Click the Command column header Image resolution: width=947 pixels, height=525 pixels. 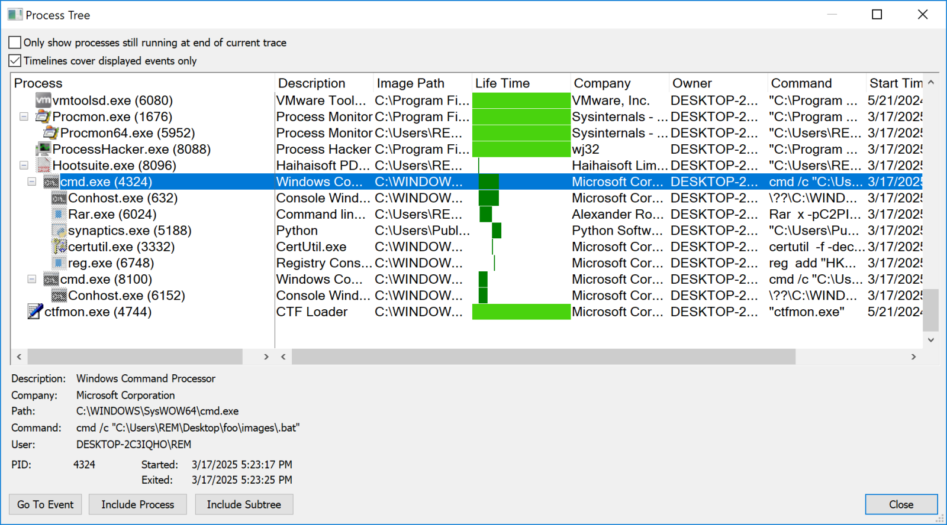[x=817, y=83]
